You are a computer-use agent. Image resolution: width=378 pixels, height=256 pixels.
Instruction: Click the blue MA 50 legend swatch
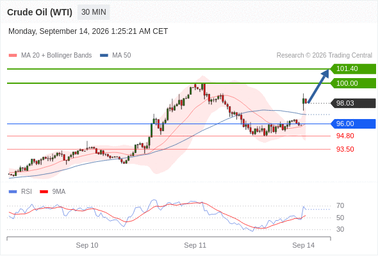click(x=104, y=56)
